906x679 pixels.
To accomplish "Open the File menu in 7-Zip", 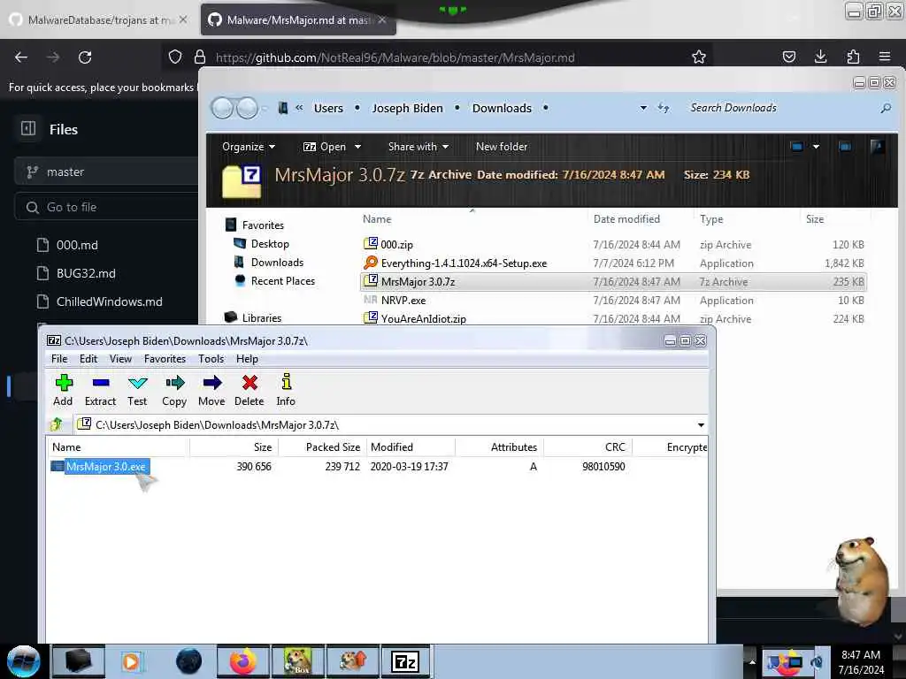I will (x=59, y=359).
